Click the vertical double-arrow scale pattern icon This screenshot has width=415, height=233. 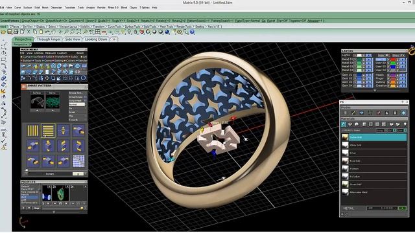(x=64, y=131)
